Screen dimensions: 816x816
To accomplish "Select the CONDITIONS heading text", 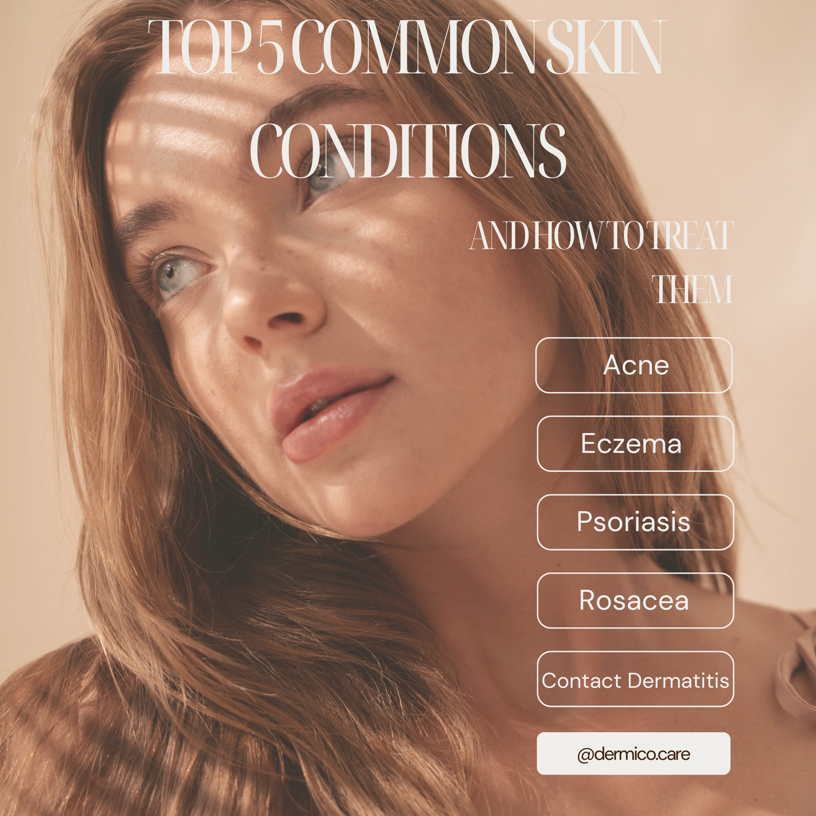I will pos(408,150).
